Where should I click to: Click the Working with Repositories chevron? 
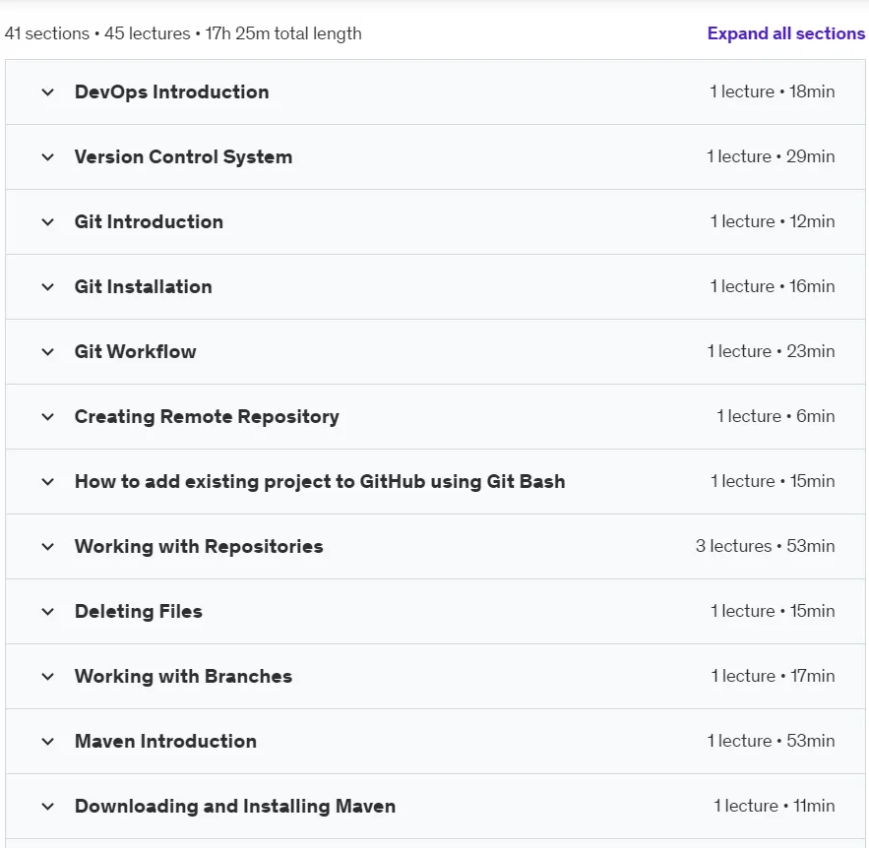click(48, 547)
